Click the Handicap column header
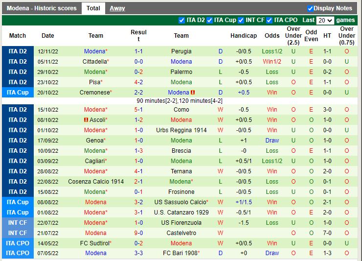 pyautogui.click(x=244, y=36)
